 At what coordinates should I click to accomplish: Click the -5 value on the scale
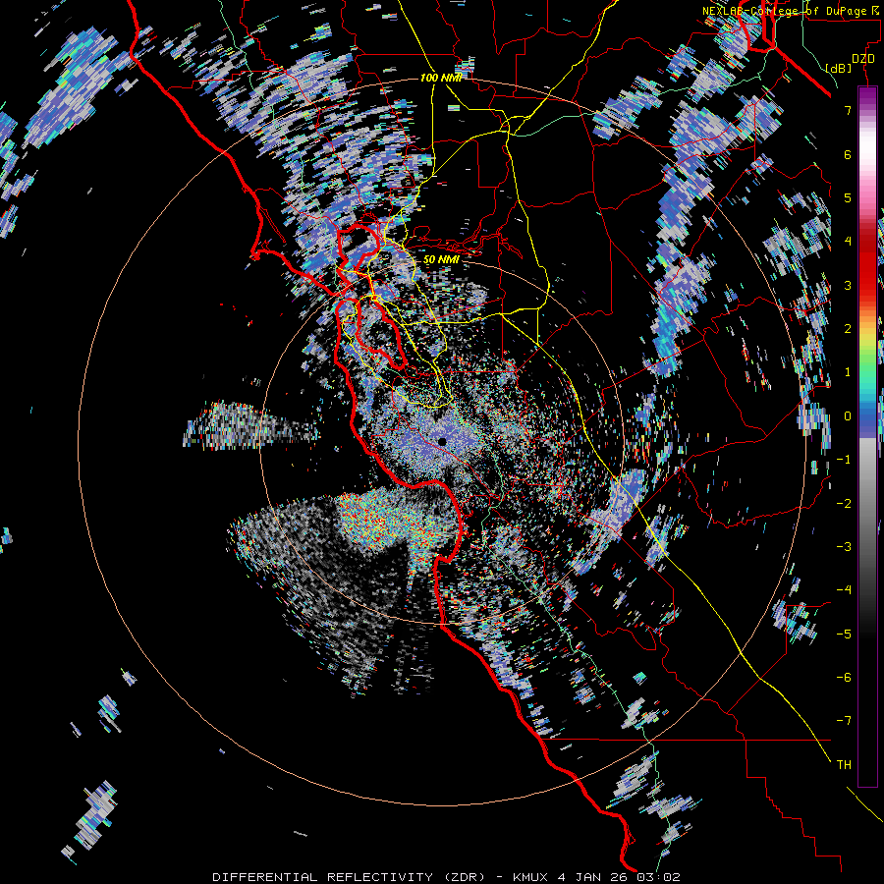(844, 635)
